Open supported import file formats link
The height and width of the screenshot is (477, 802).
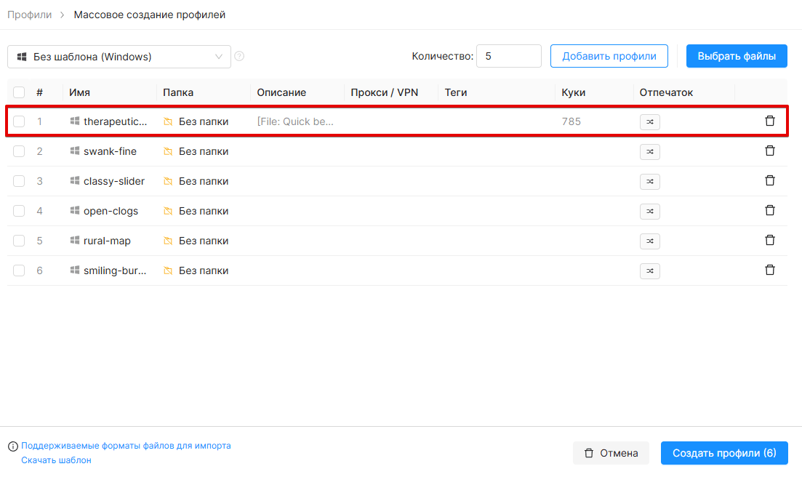[126, 446]
